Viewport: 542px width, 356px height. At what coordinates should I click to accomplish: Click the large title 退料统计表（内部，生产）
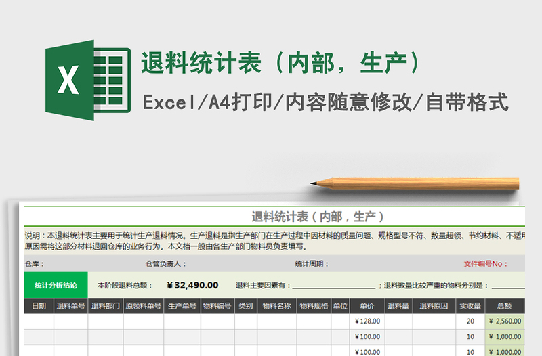(x=281, y=63)
